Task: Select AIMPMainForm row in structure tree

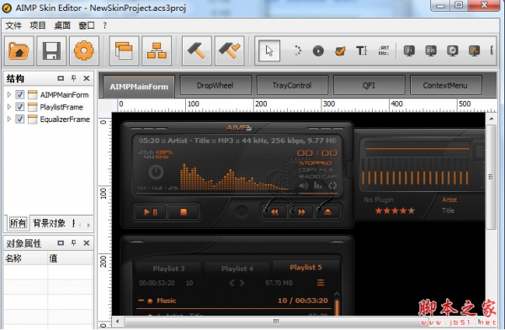Action: [48, 95]
